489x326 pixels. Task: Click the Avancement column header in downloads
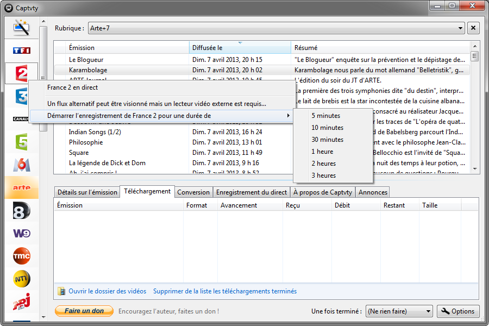pyautogui.click(x=250, y=205)
